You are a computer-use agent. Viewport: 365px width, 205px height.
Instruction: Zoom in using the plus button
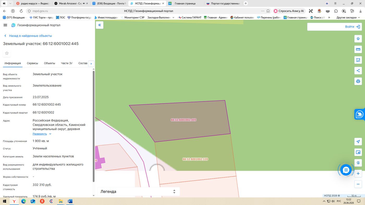(358, 174)
